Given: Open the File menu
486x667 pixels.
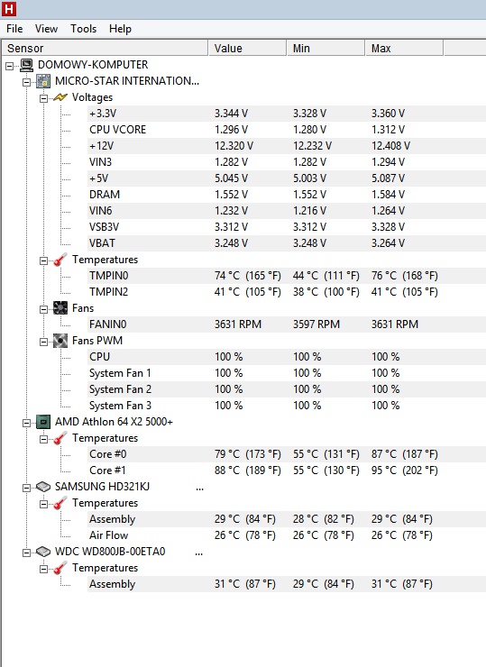Looking at the screenshot, I should point(14,29).
